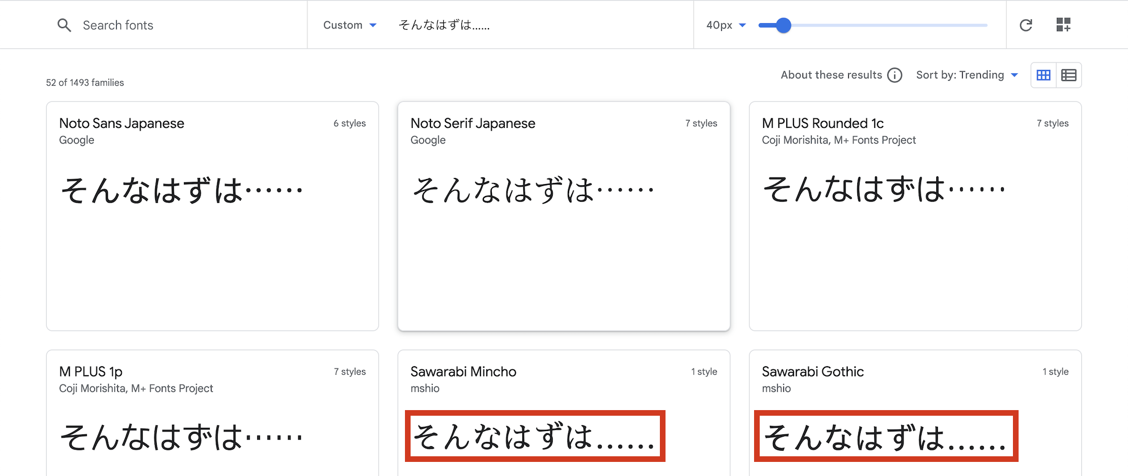Open the Noto Serif Japanese card
The width and height of the screenshot is (1128, 476).
(564, 216)
